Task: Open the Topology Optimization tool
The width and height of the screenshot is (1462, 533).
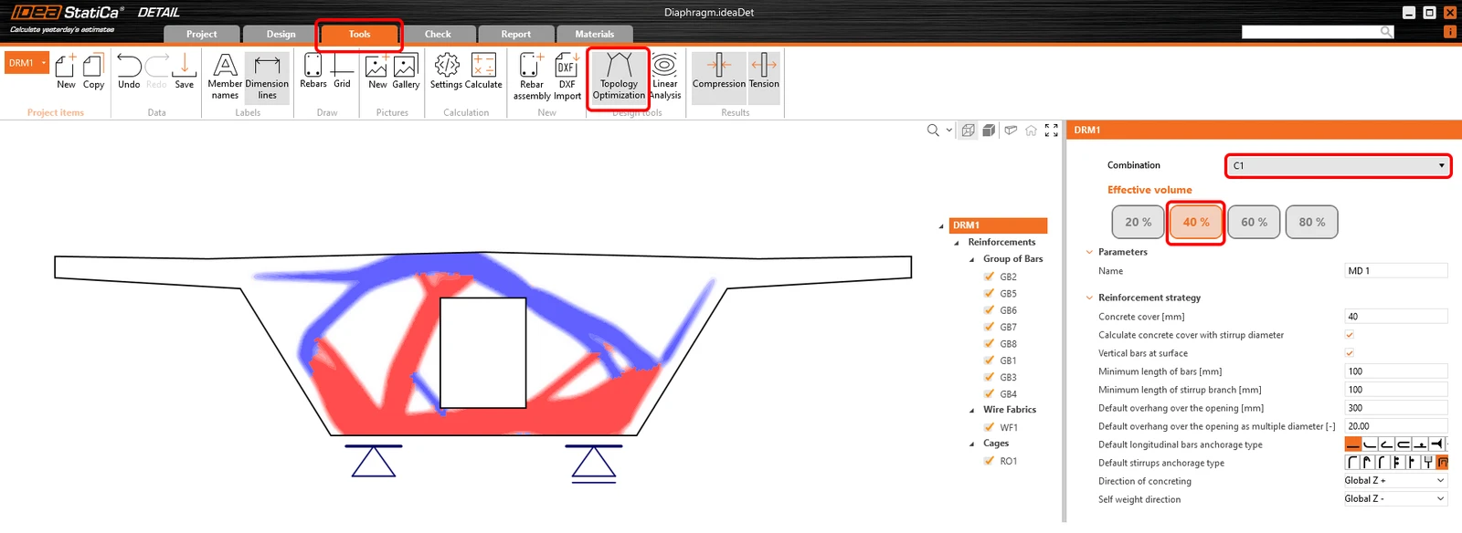Action: tap(619, 77)
